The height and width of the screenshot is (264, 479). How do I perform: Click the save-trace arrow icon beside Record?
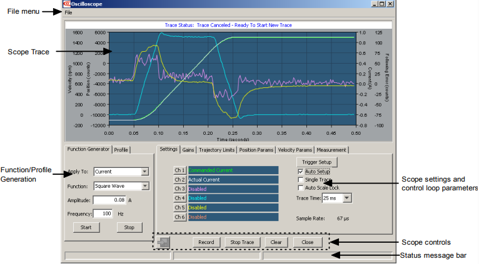pos(163,242)
